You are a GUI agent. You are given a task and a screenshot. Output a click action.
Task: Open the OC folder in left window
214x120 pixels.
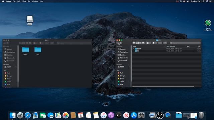tap(38, 51)
